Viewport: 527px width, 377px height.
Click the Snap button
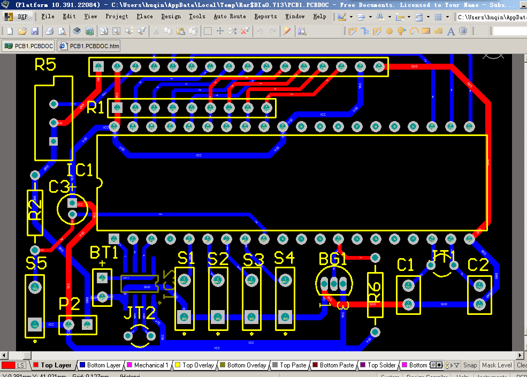coord(470,365)
